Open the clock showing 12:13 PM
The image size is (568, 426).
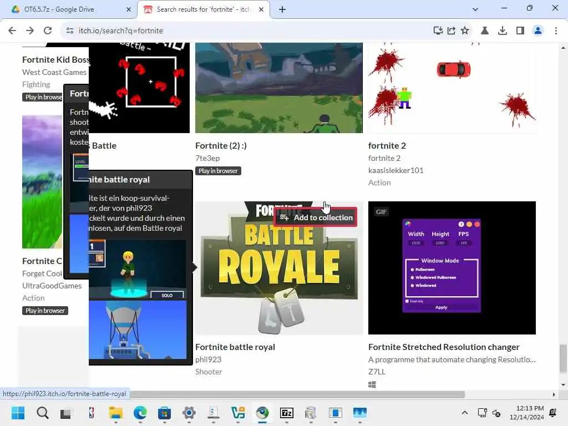click(527, 413)
